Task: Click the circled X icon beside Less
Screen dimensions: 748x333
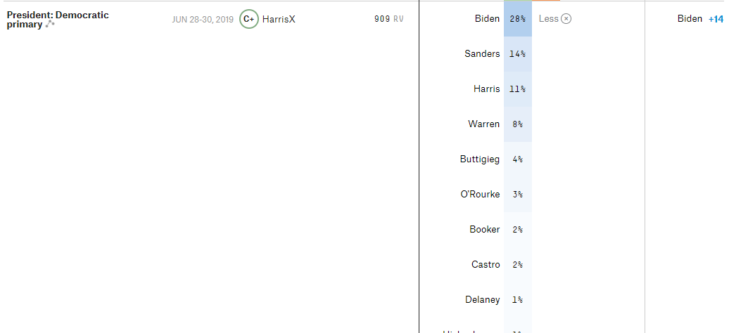Action: [566, 19]
